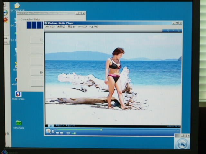Click the next track button
The image size is (206, 154).
pyautogui.click(x=61, y=133)
